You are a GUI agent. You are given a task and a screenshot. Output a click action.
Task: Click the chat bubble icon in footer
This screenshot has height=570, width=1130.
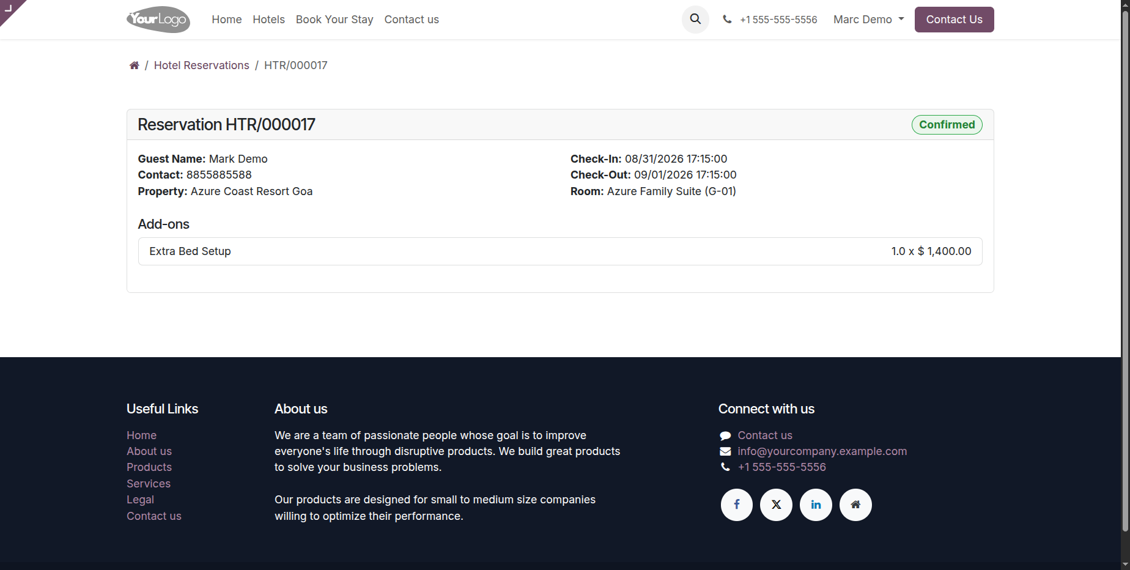coord(725,435)
